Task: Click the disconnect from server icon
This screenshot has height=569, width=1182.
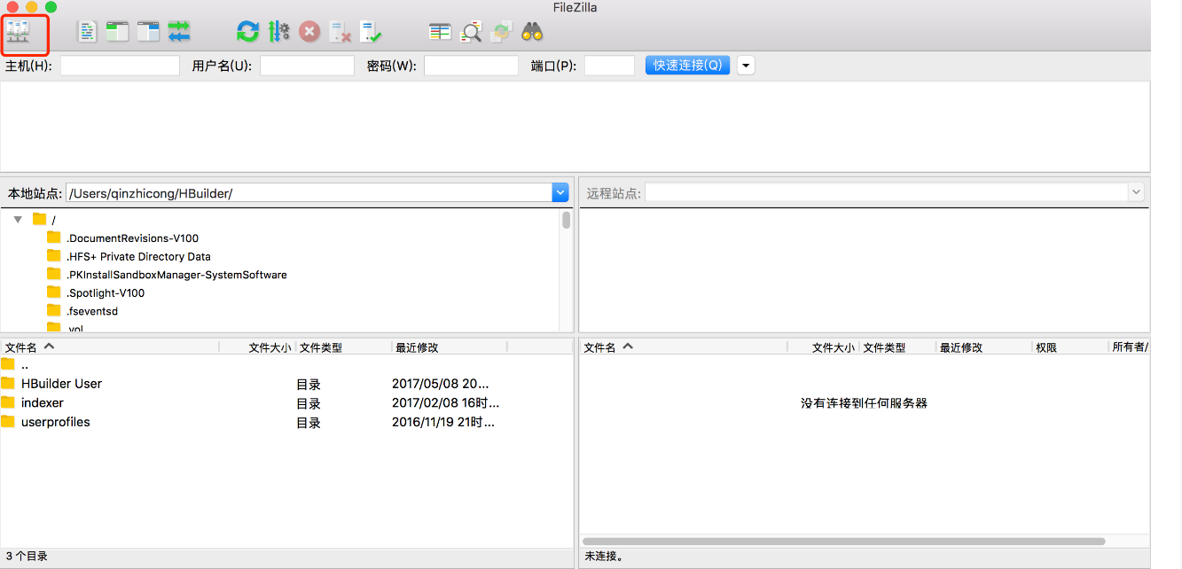Action: coord(341,33)
